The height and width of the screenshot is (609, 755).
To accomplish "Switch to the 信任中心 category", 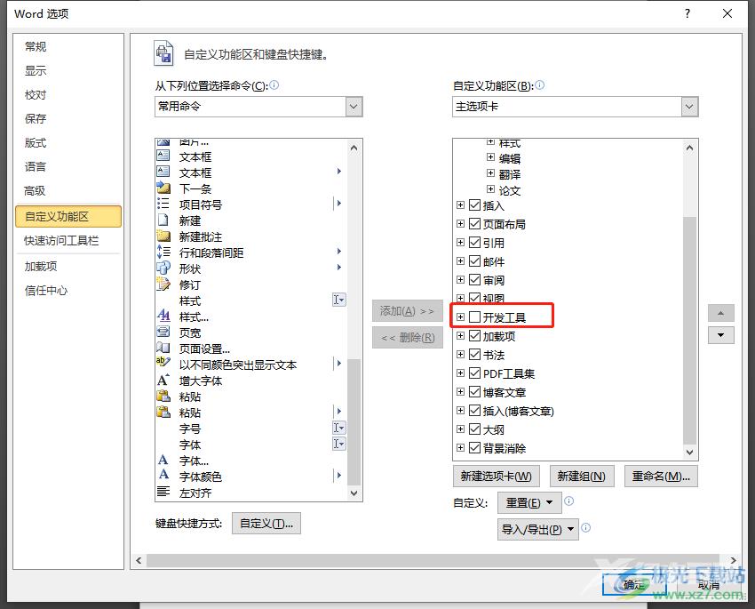I will 45,291.
